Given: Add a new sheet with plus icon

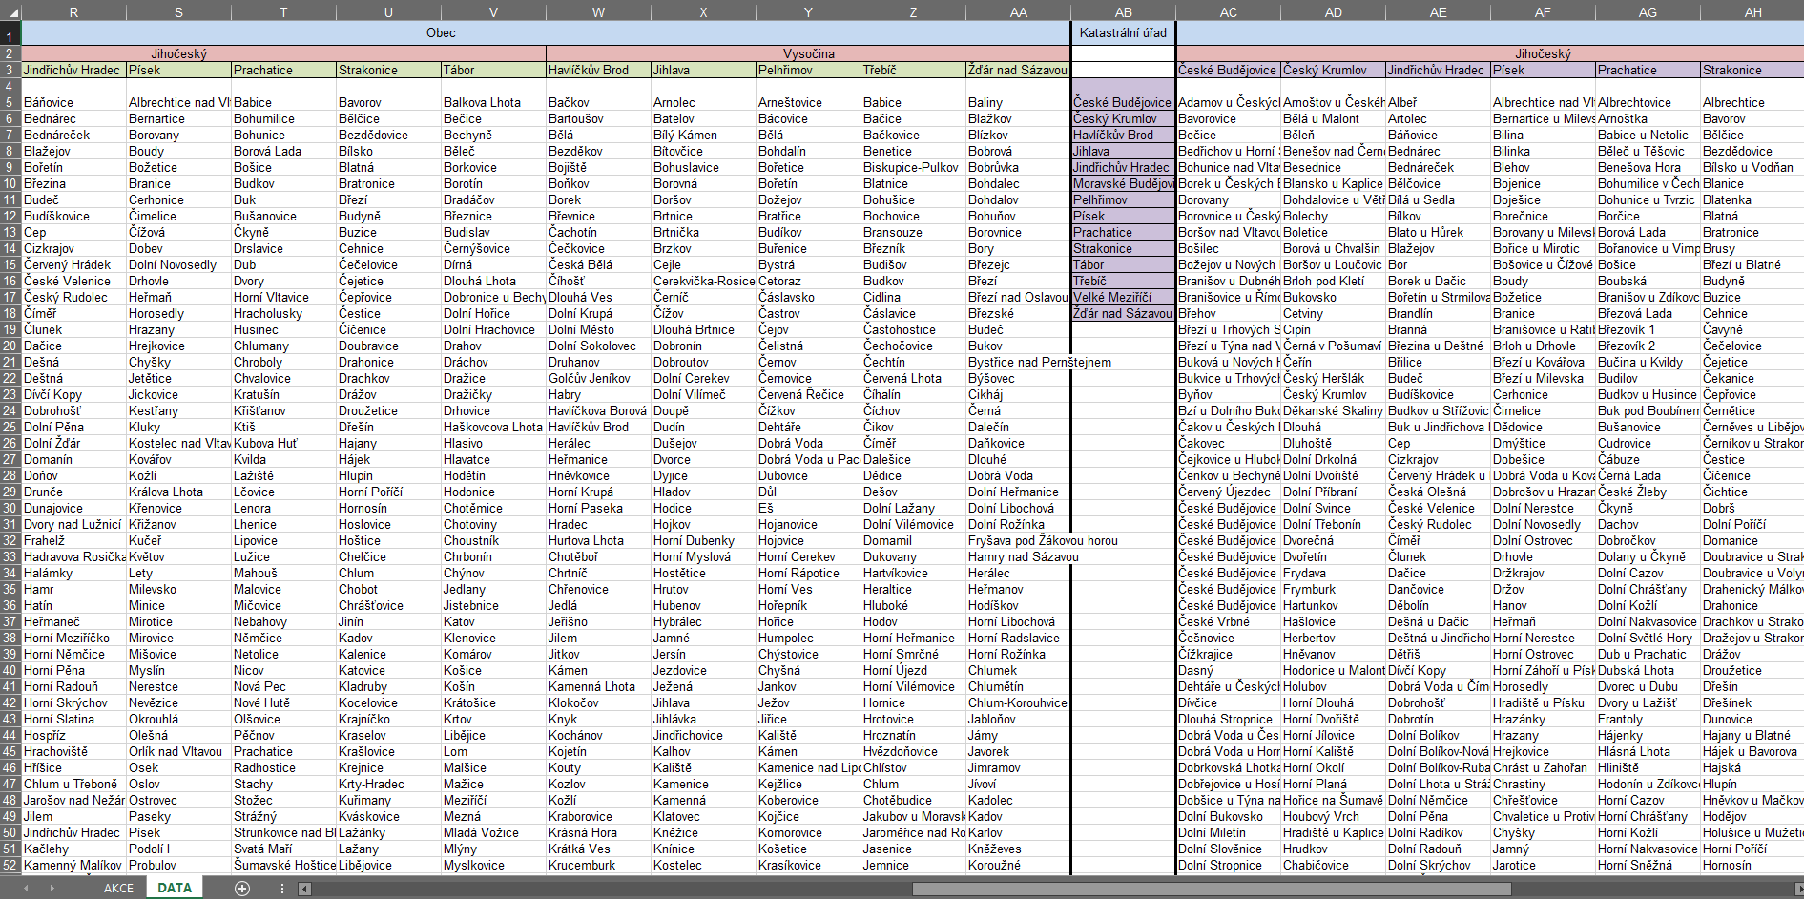Looking at the screenshot, I should click(x=242, y=889).
